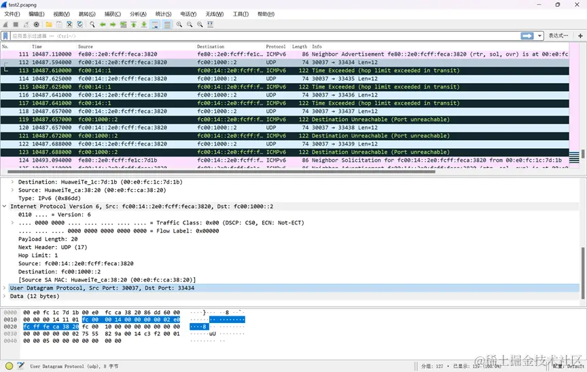587x372 pixels.
Task: Click the Go to specified packet icon
Action: [x=123, y=24]
